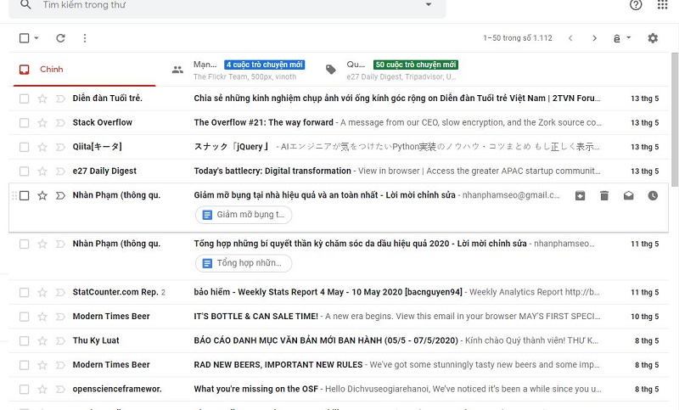Screen dimensions: 679x410
Task: Refresh the inbox with reload icon
Action: tap(60, 38)
